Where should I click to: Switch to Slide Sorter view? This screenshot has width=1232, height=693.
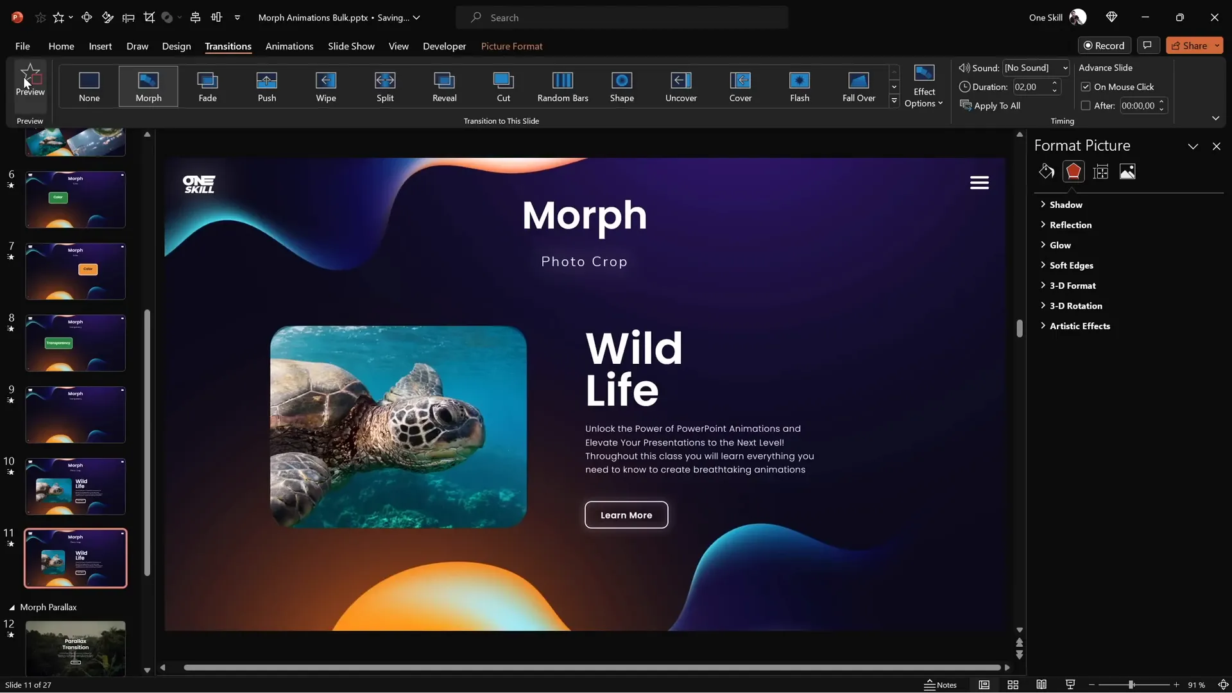[1013, 685]
